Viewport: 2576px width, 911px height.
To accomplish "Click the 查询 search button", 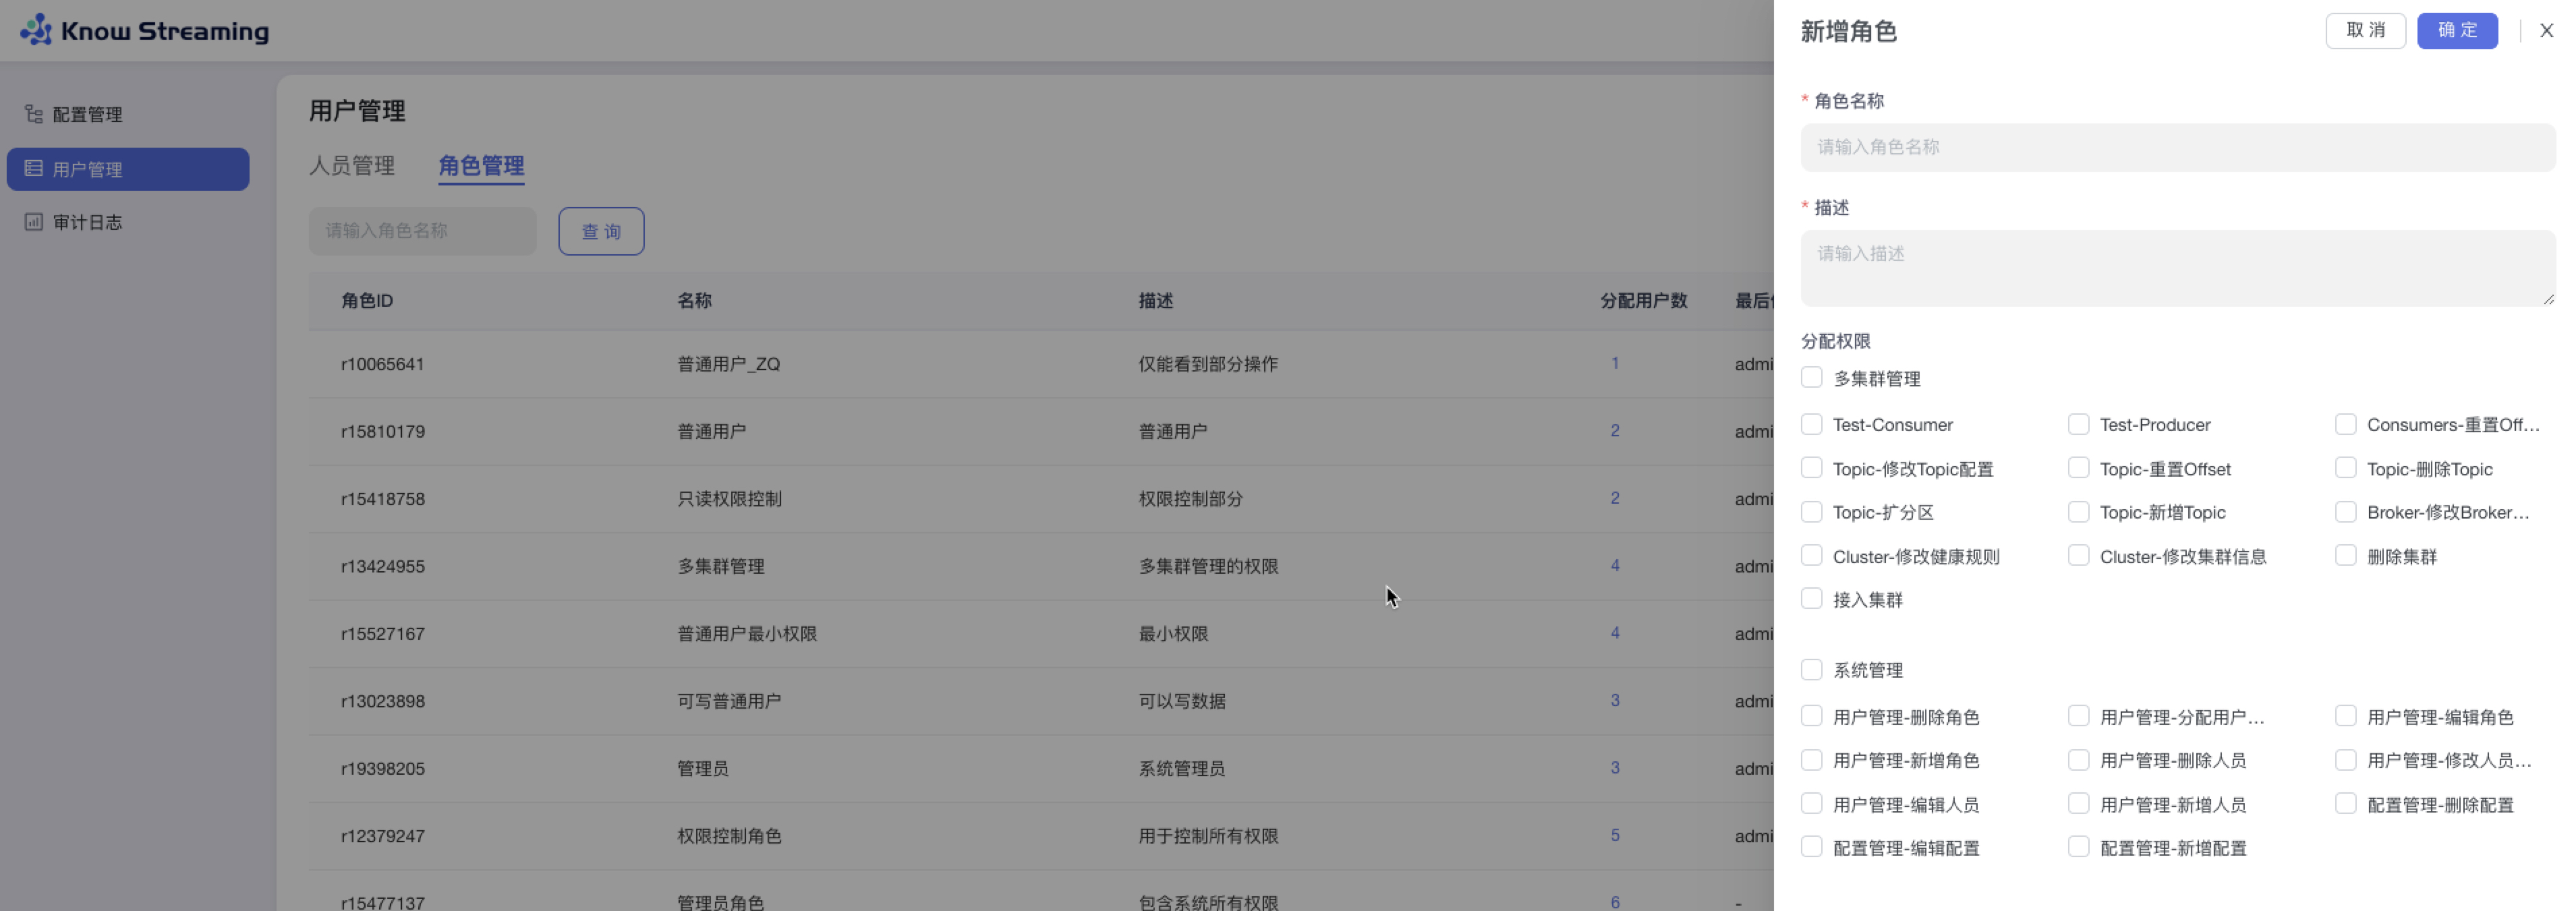I will pos(601,231).
